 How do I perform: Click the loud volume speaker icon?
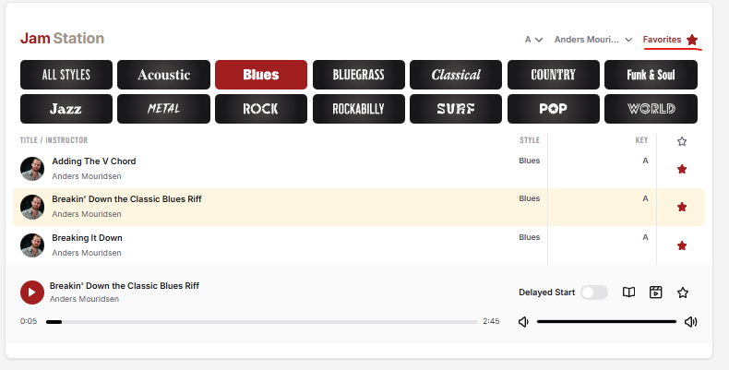click(x=691, y=322)
